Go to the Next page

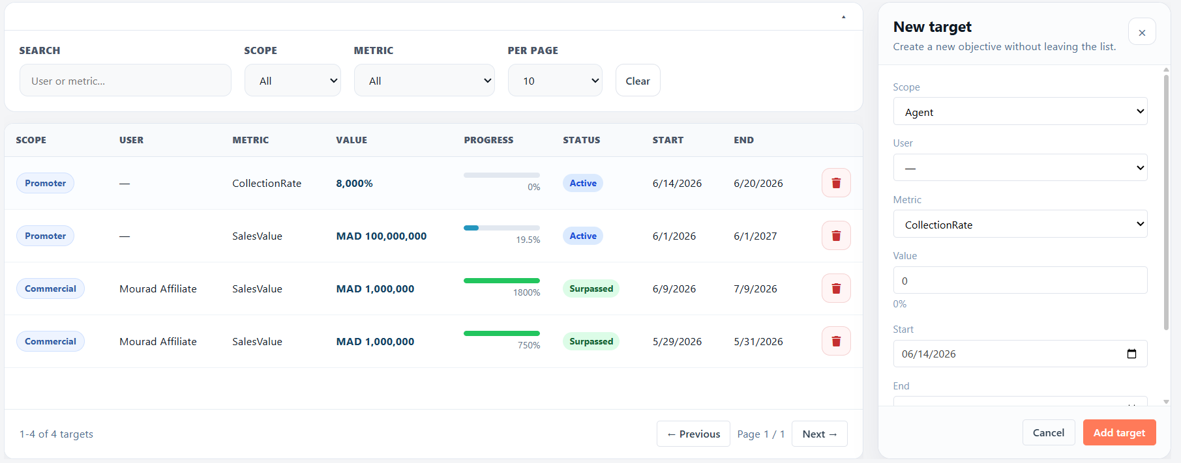point(820,434)
